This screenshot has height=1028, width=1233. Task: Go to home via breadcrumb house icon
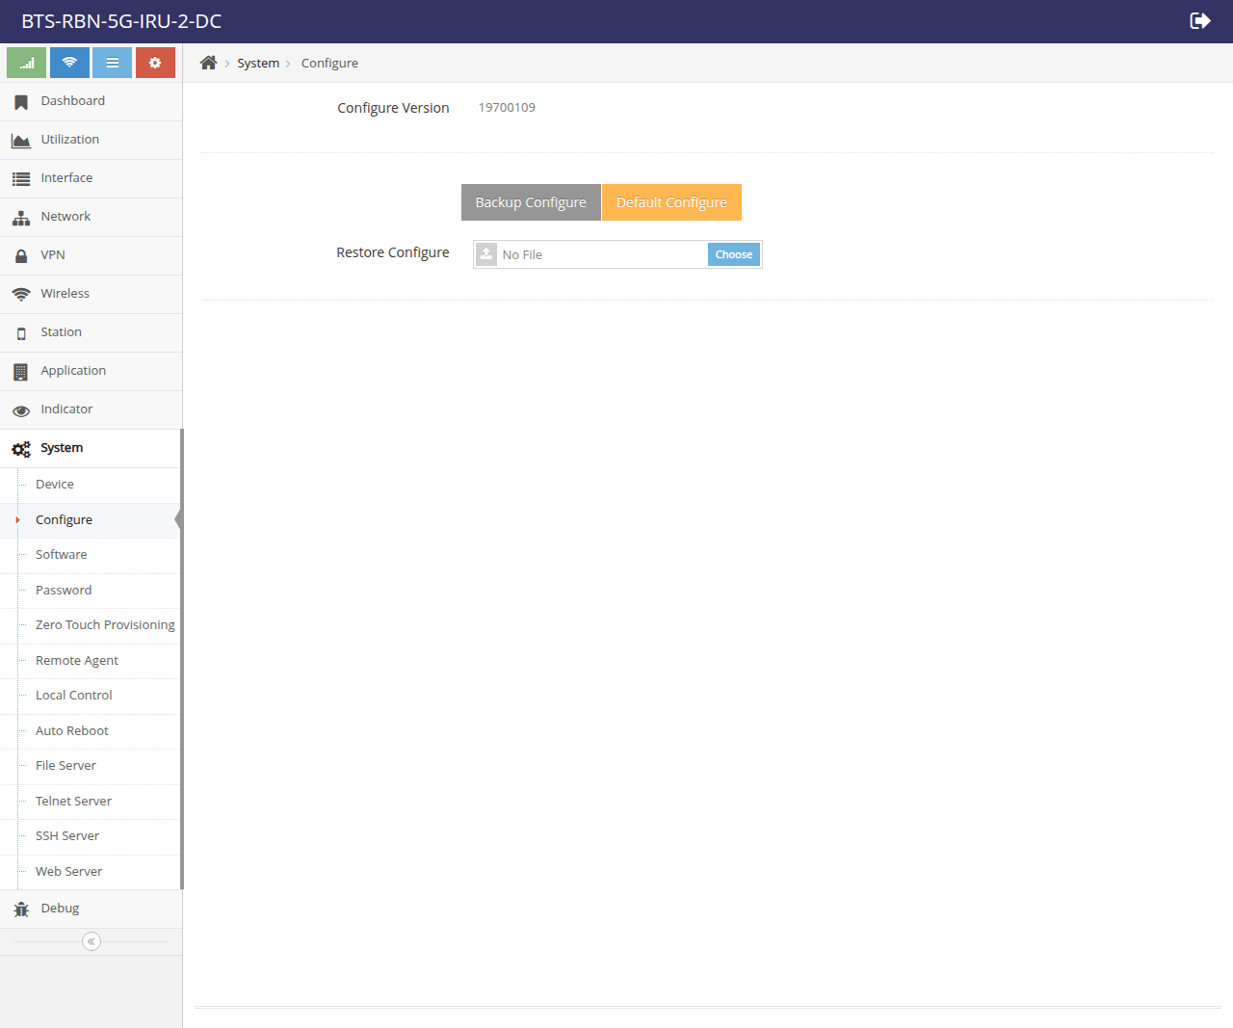208,63
